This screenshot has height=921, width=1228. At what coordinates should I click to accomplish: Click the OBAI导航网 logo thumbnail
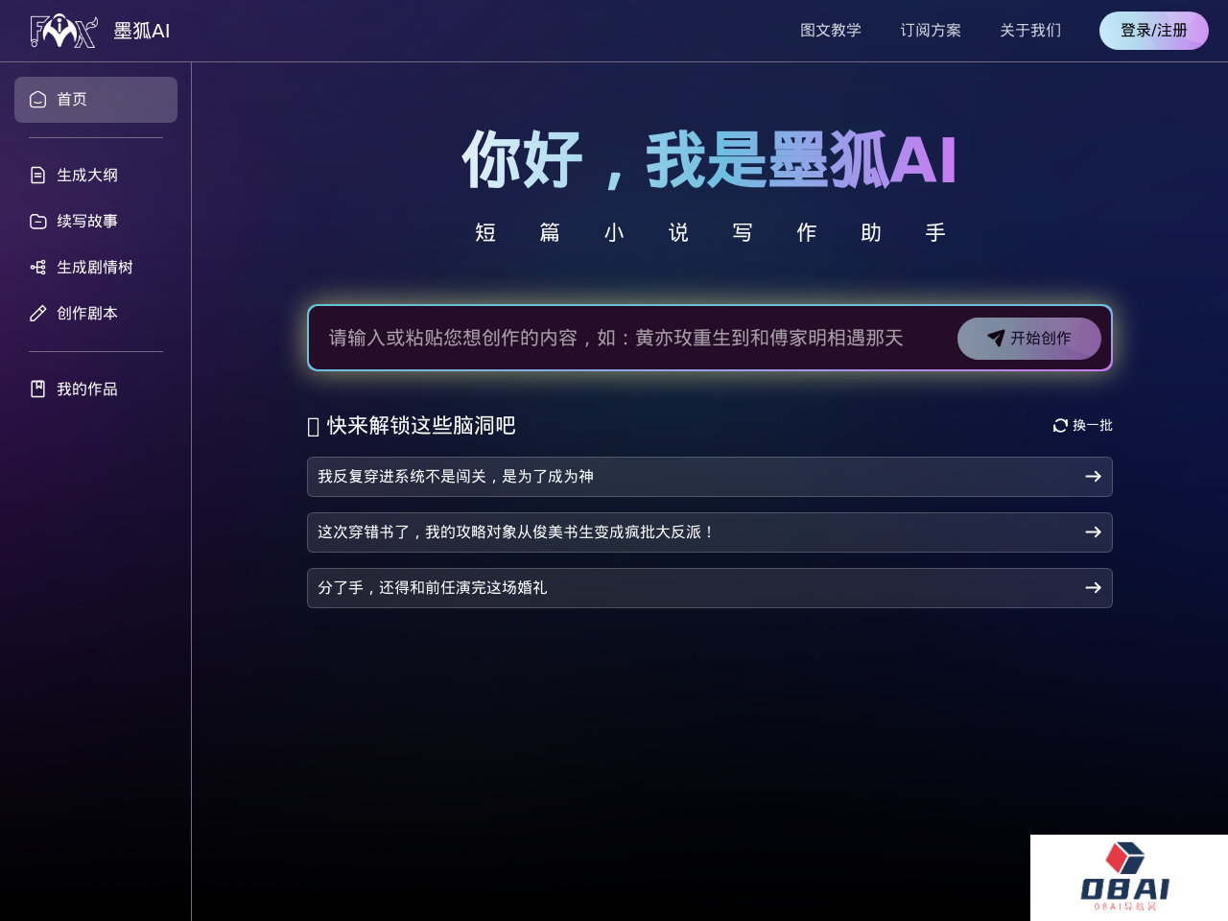(x=1128, y=878)
